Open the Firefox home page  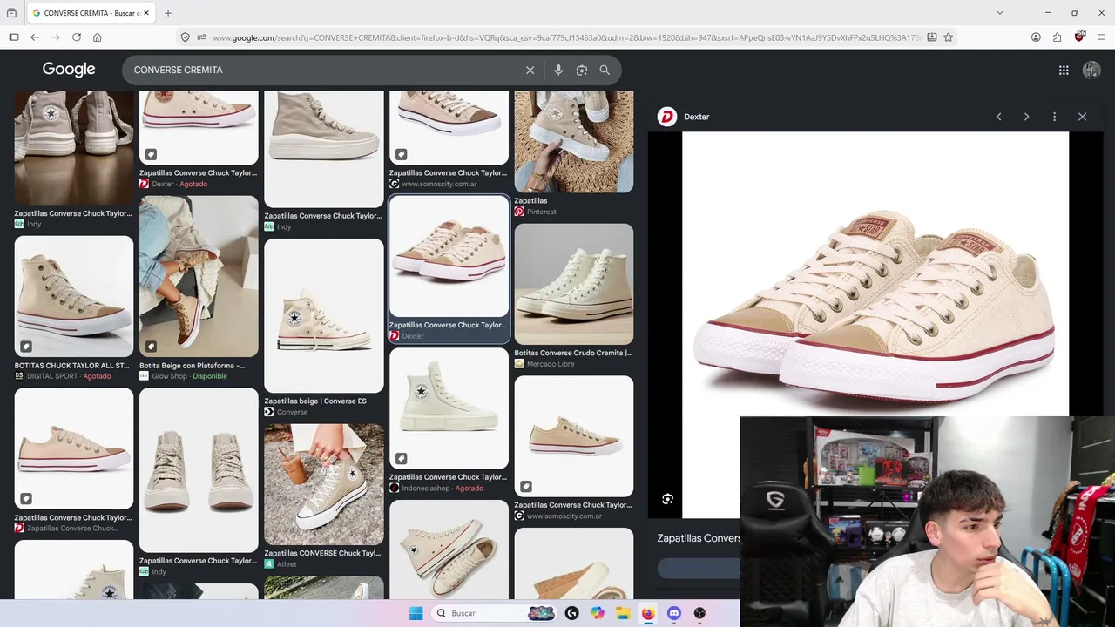click(x=98, y=37)
